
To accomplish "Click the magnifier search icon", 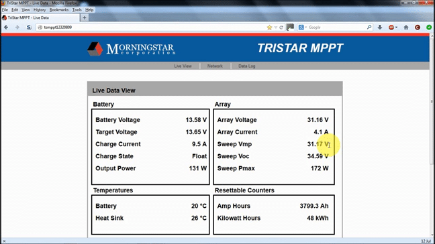I will click(x=369, y=27).
